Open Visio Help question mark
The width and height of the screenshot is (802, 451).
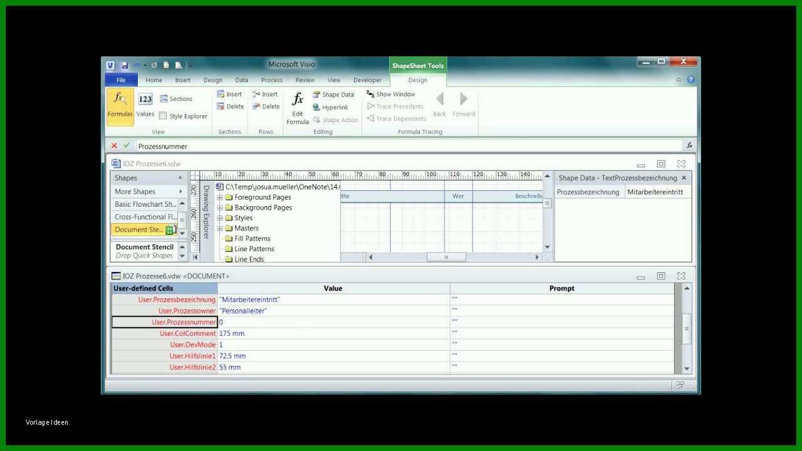[x=690, y=80]
